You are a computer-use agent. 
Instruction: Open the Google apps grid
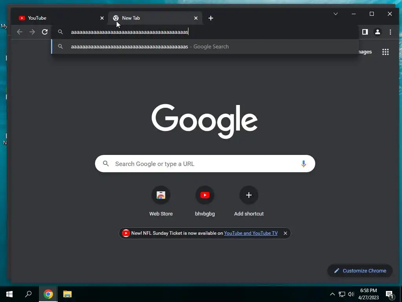386,52
